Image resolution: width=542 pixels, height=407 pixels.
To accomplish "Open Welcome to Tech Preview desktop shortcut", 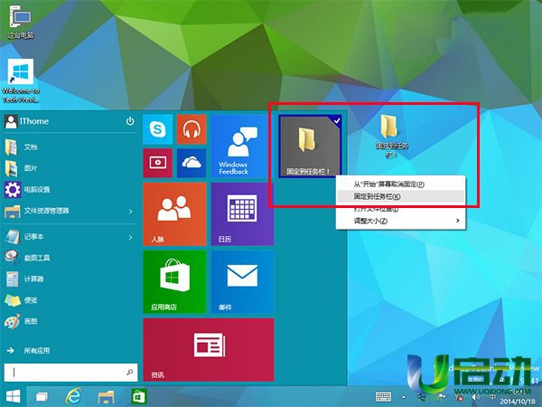I will 21,81.
